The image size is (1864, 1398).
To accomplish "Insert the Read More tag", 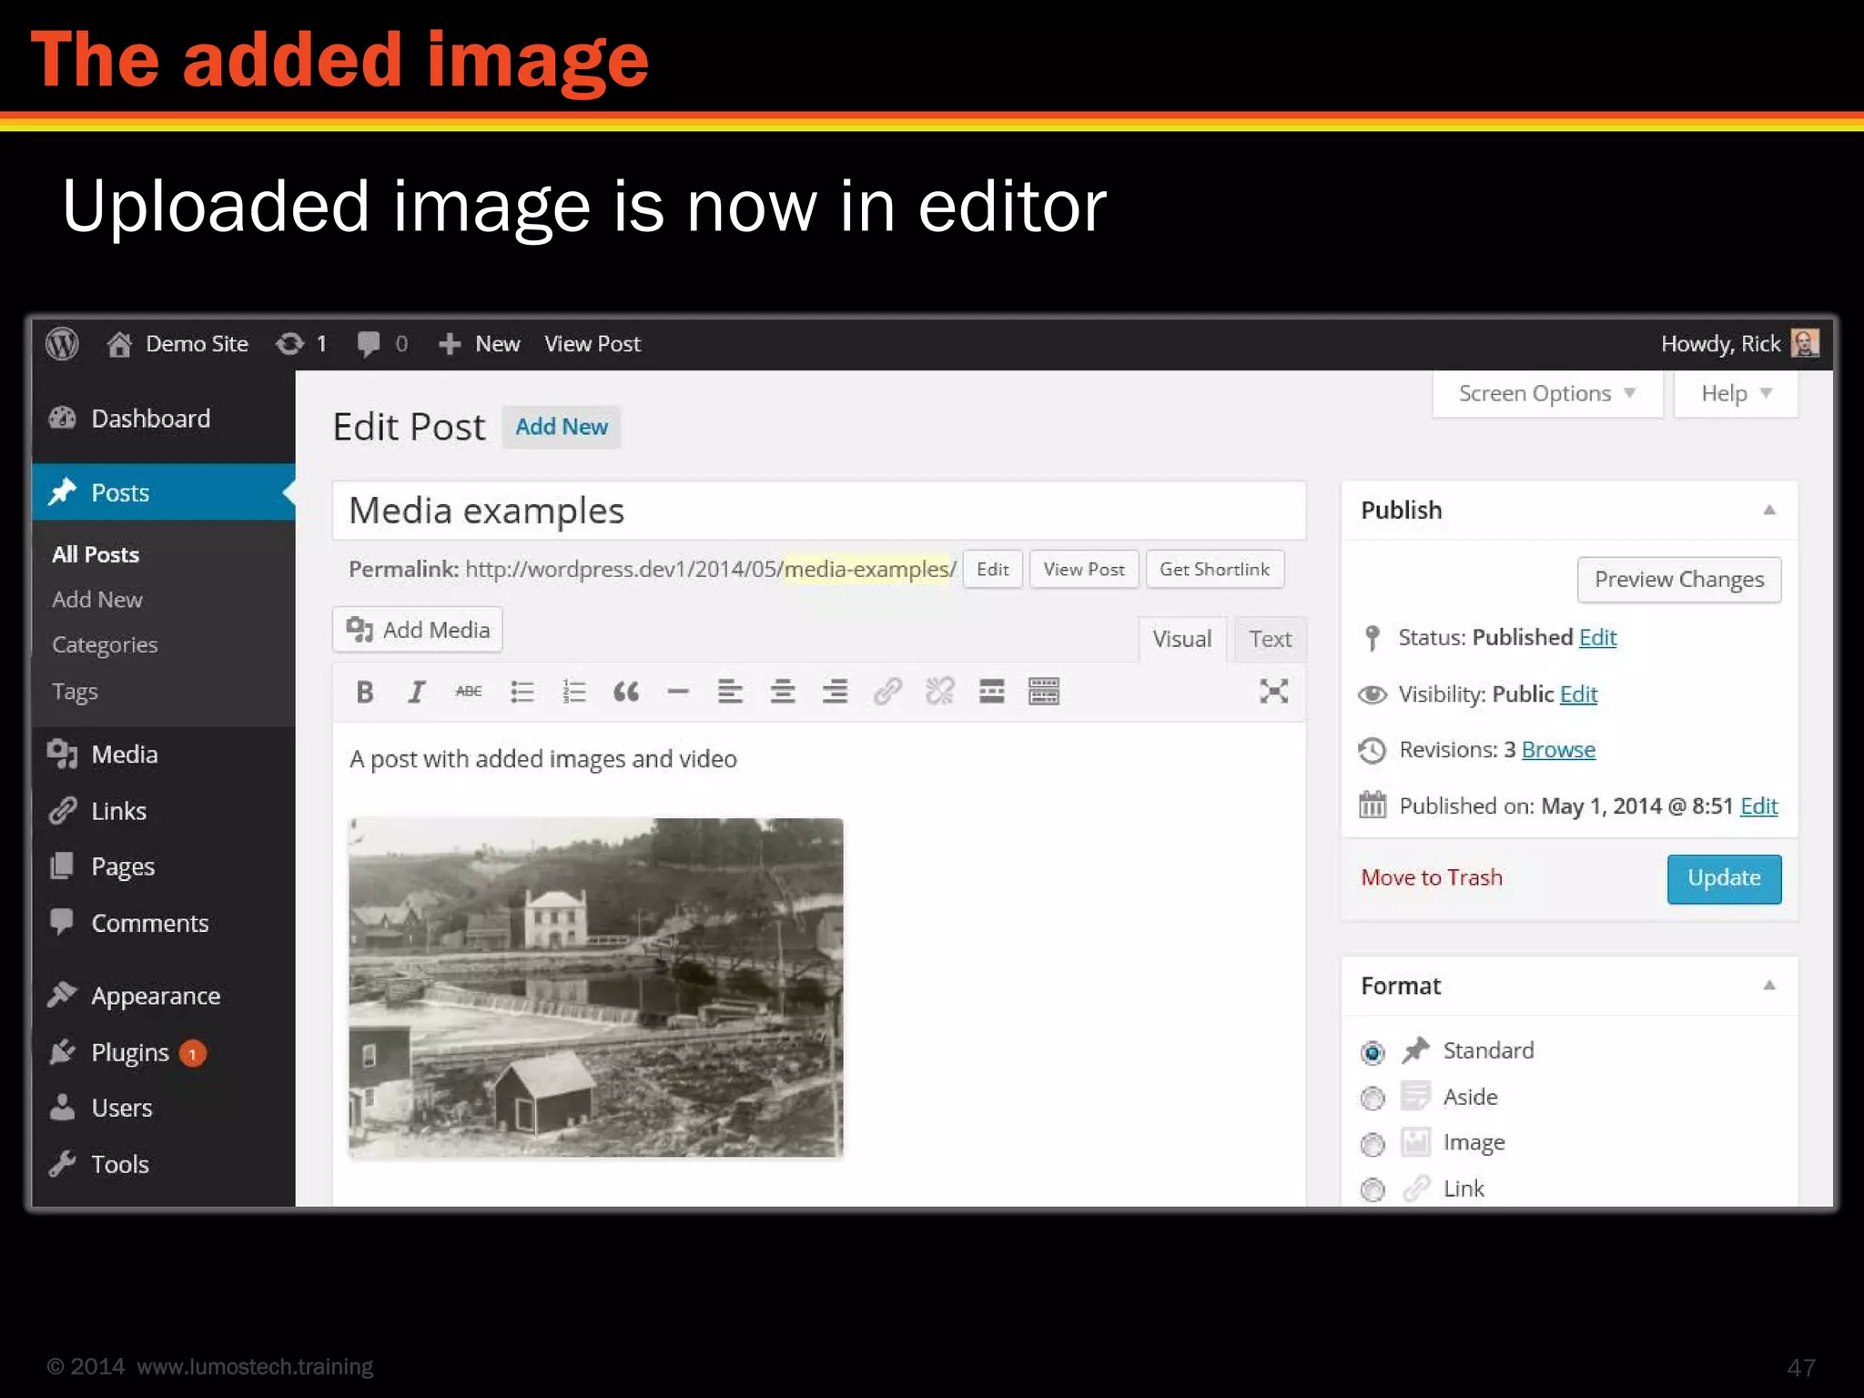I will click(991, 692).
